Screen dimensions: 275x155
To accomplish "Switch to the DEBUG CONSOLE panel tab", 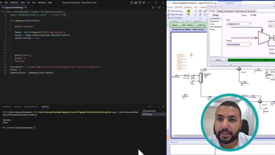I will (x=31, y=107).
